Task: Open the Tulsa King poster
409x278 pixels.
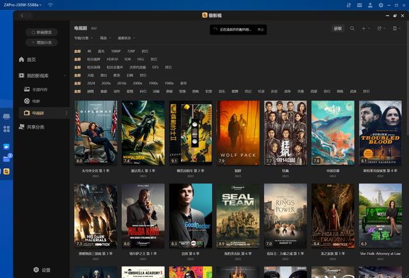Action: [143, 216]
